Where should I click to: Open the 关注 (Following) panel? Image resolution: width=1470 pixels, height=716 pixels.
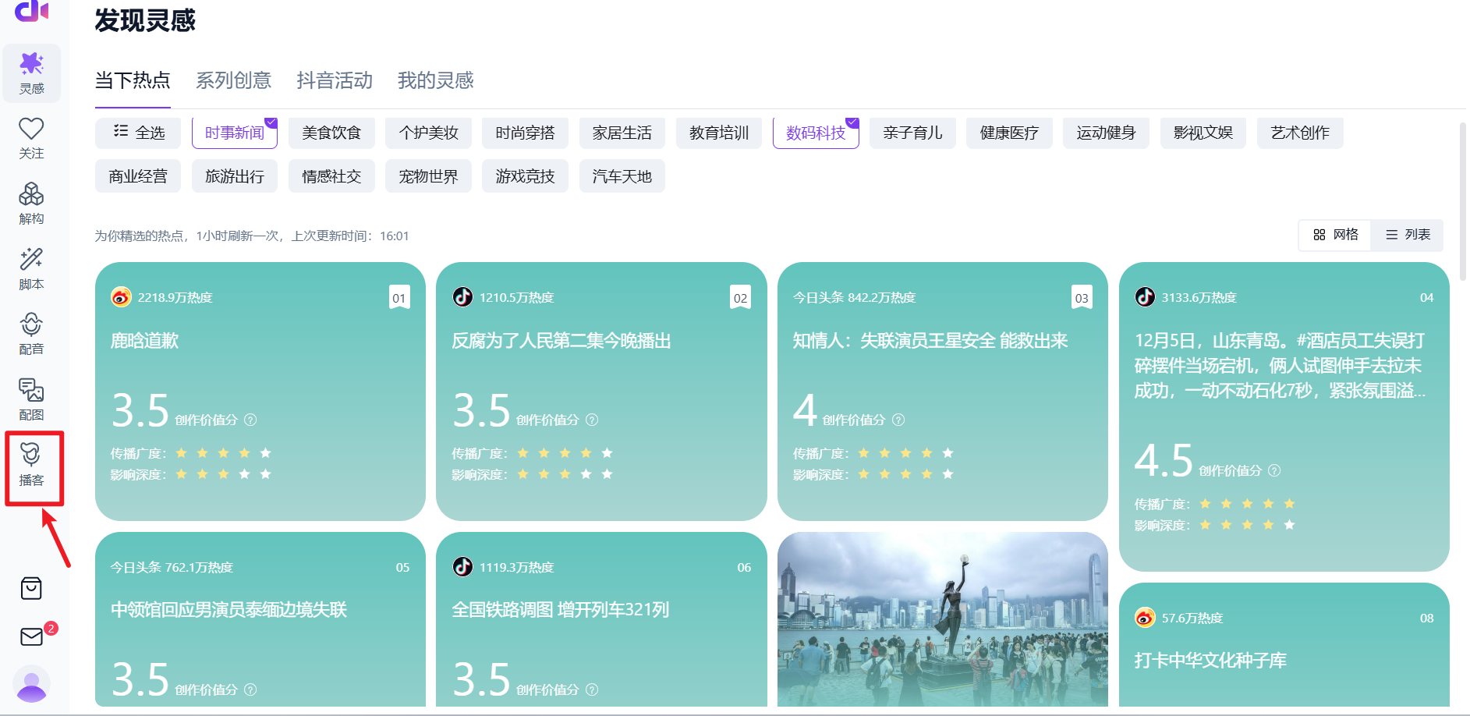click(31, 137)
